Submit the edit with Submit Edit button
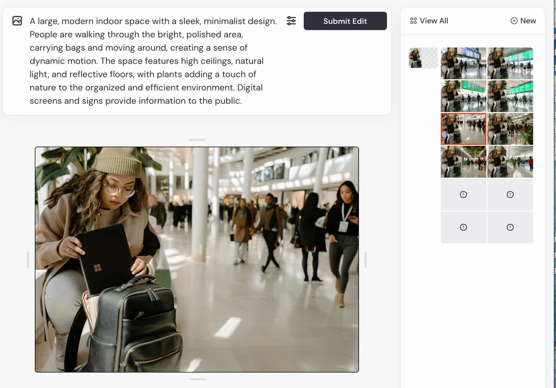This screenshot has height=388, width=556. click(345, 21)
